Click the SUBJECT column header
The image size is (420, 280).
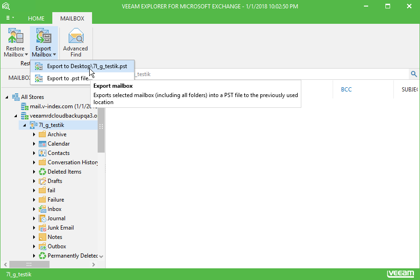[x=410, y=90]
